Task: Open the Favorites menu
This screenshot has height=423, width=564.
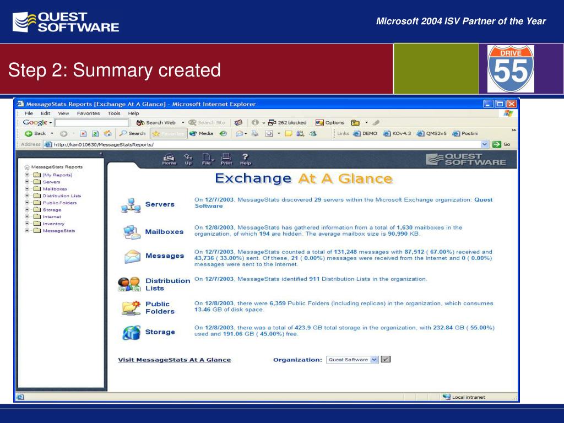Action: 88,113
